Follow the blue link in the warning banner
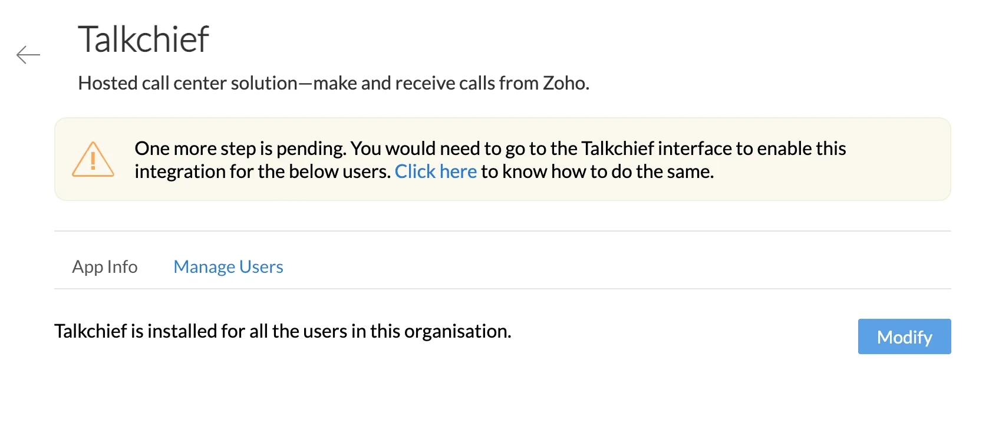Screen dimensions: 989x429 pyautogui.click(x=436, y=171)
